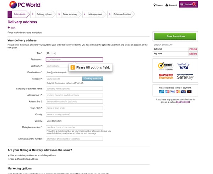
Task: Click the 'United Kingdom' country value
Action: point(54,121)
